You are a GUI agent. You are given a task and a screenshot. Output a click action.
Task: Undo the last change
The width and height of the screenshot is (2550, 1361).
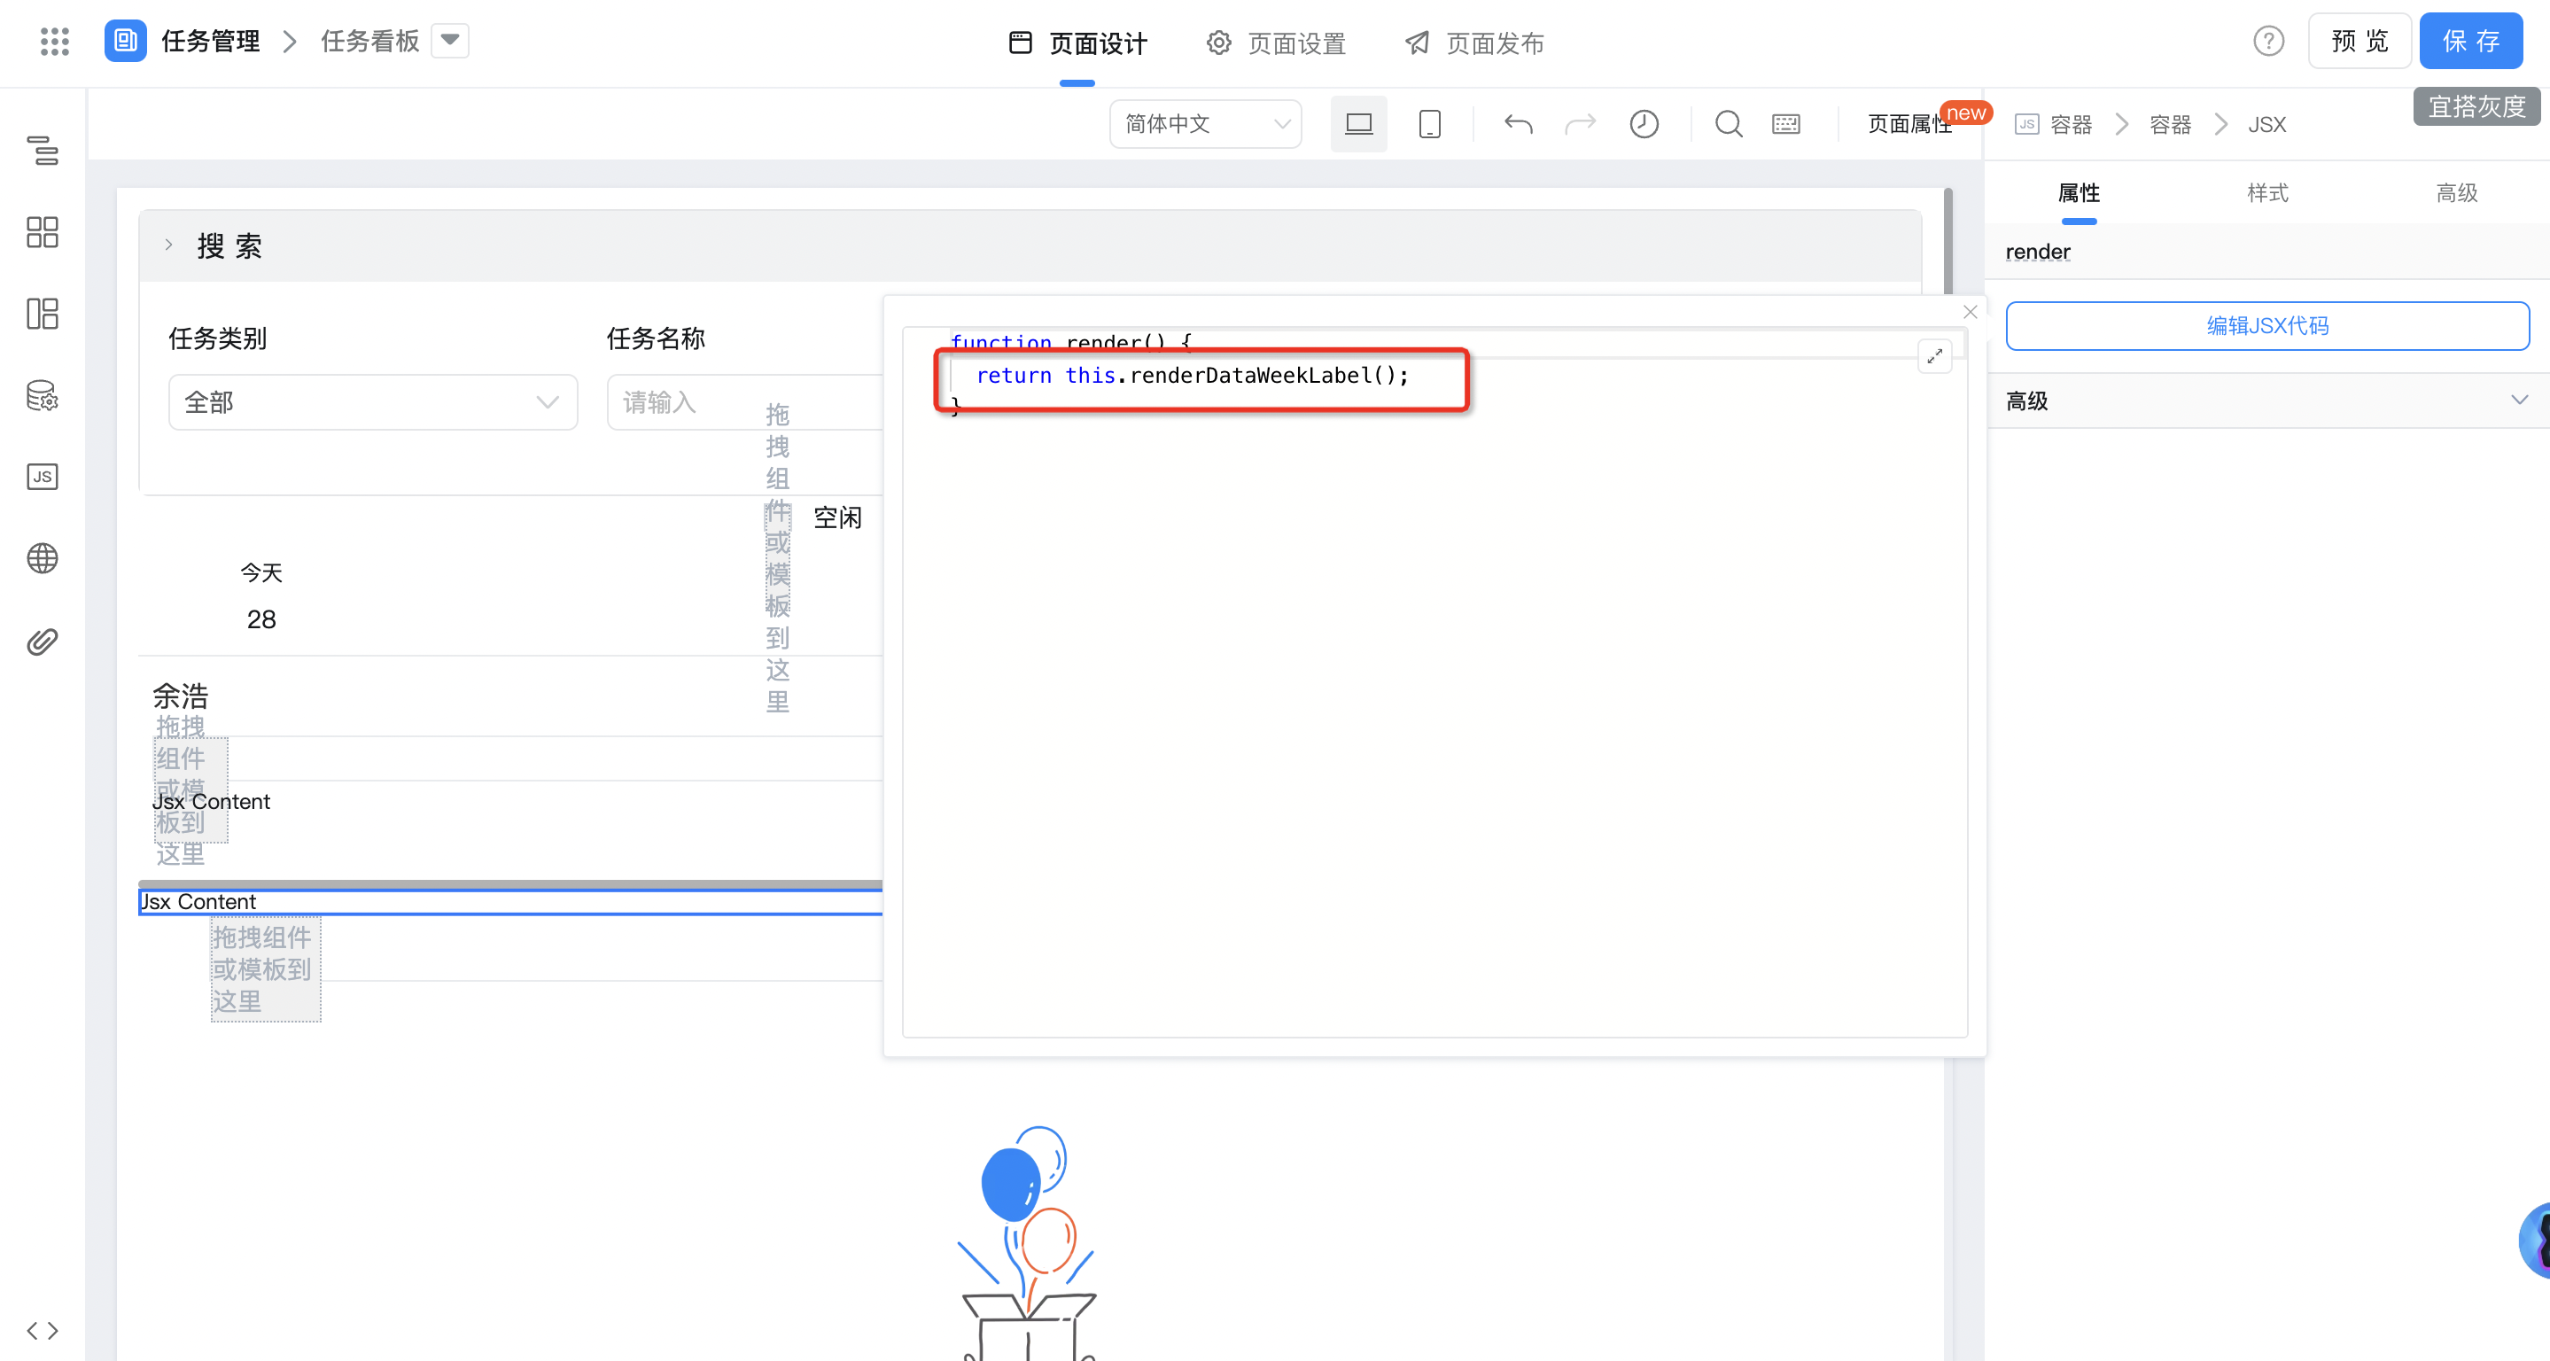pos(1519,124)
